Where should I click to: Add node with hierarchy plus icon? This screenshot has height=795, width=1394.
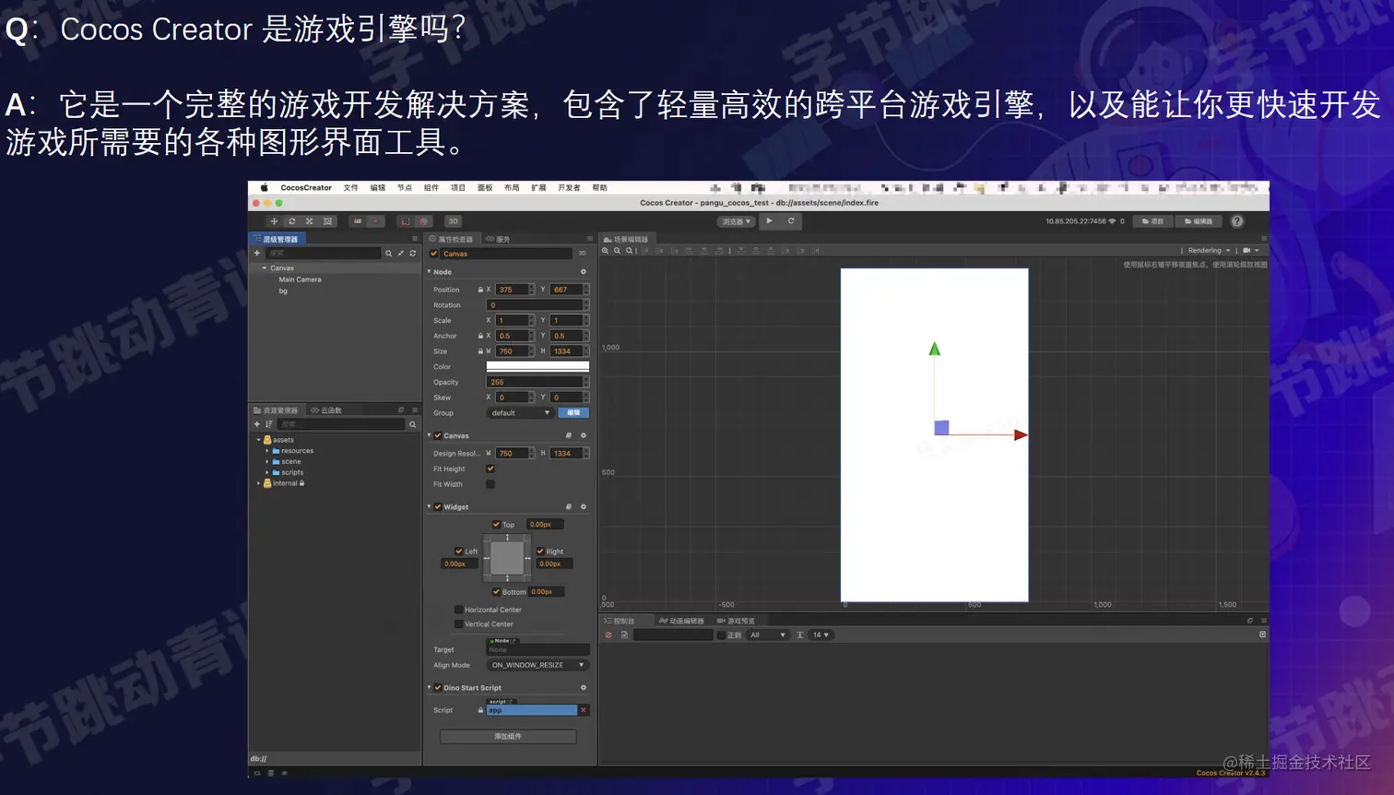pos(257,253)
